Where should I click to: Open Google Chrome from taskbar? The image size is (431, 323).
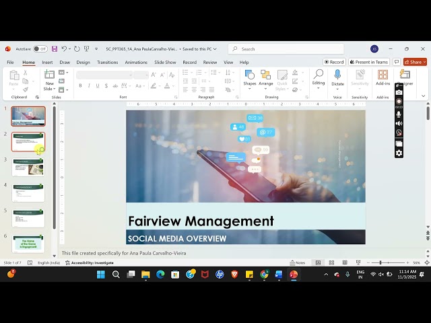264,275
